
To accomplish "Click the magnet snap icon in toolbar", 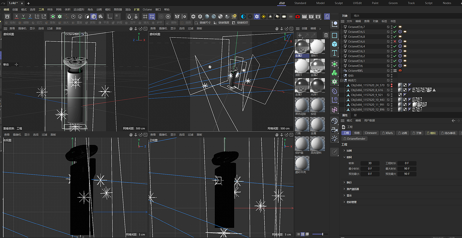I will click(x=129, y=17).
